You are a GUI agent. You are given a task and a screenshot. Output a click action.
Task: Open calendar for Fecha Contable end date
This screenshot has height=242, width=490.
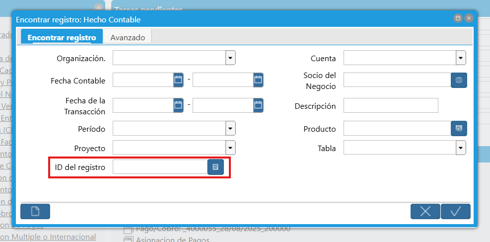258,80
